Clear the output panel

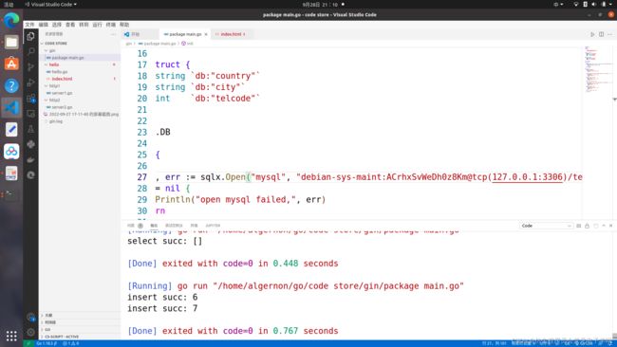tap(578, 226)
